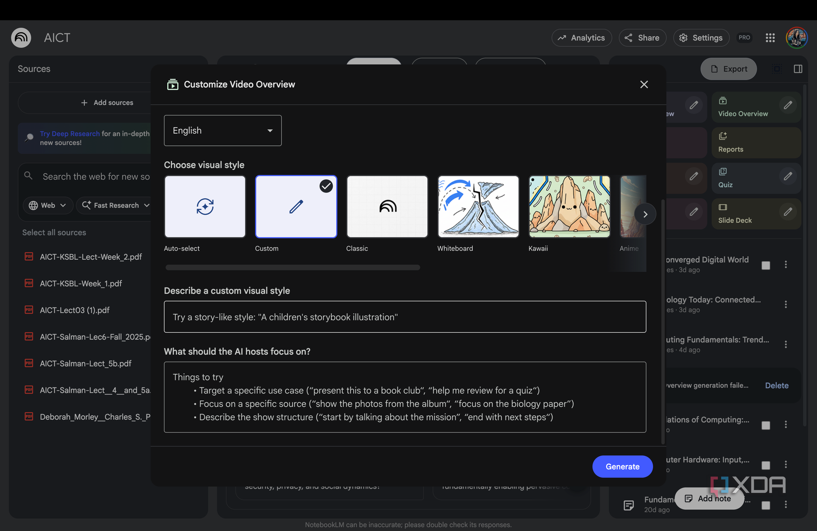Expand the Web search type dropdown
The image size is (817, 531).
(48, 205)
